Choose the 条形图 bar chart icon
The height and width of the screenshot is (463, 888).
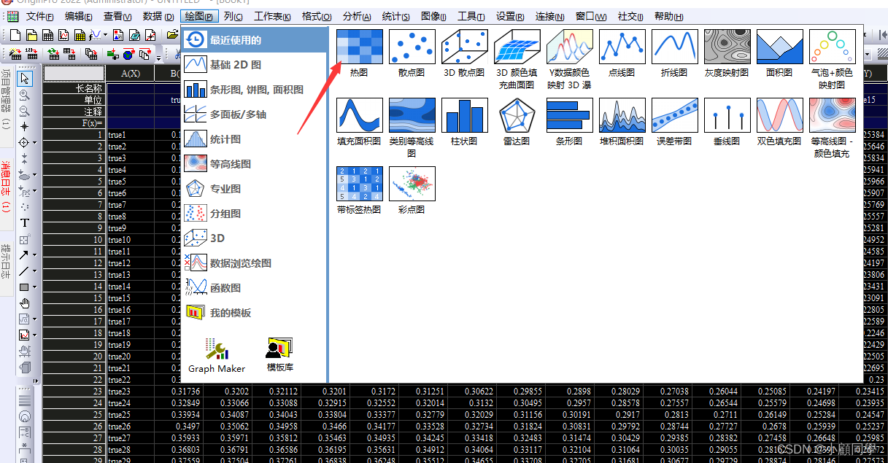click(570, 122)
